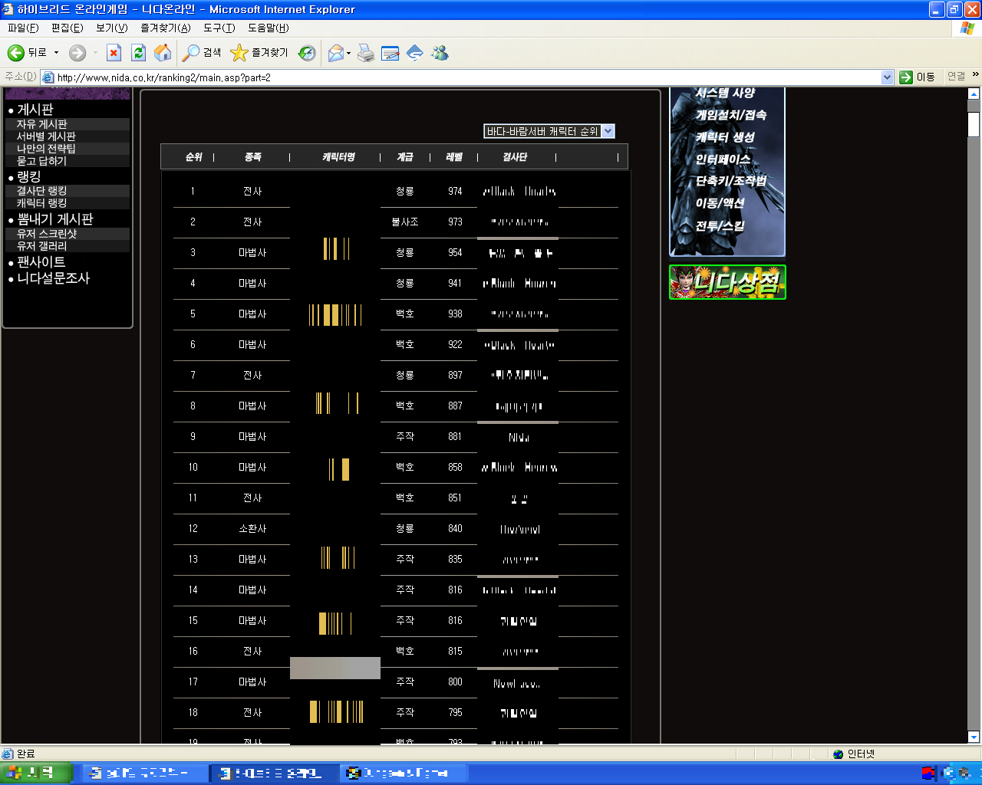Open the 즐겨찾기(A) menu
This screenshot has height=785, width=982.
coord(165,28)
